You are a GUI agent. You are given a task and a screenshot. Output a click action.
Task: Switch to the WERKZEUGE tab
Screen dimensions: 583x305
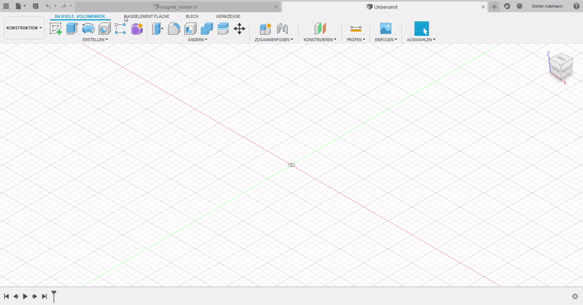click(x=227, y=15)
